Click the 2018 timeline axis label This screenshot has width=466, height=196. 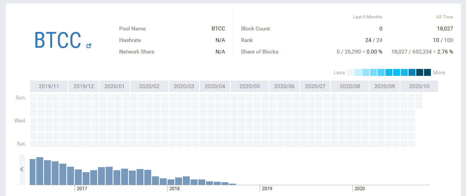[x=174, y=189]
